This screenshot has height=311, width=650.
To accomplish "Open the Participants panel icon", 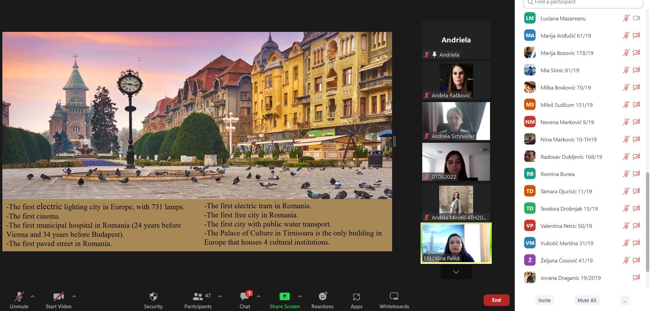I will (198, 296).
